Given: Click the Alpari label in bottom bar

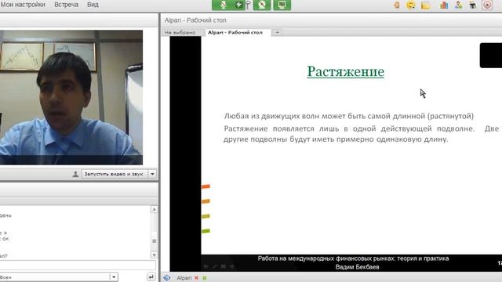Looking at the screenshot, I should 184,278.
